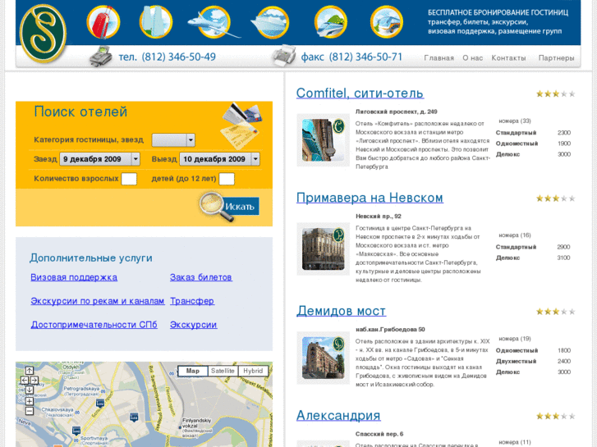Click the Демидов мост photo thumbnail
This screenshot has height=447, width=597.
[x=324, y=358]
